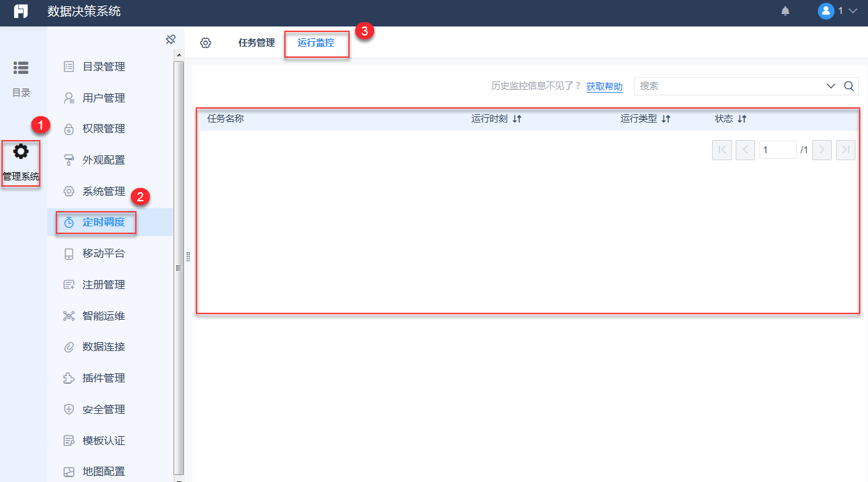Click the scheduler settings gear icon
This screenshot has height=482, width=868.
(x=206, y=42)
